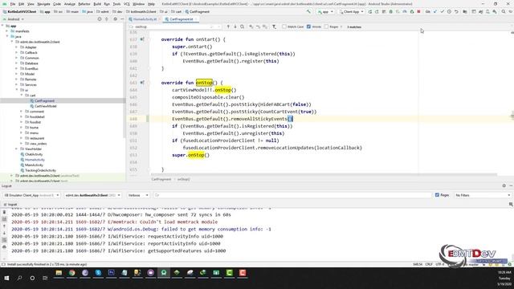This screenshot has width=514, height=289.
Task: Click the onStop() breadcrumb below editor
Action: tap(184, 179)
